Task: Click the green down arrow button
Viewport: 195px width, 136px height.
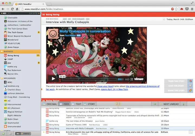Action: [184, 104]
